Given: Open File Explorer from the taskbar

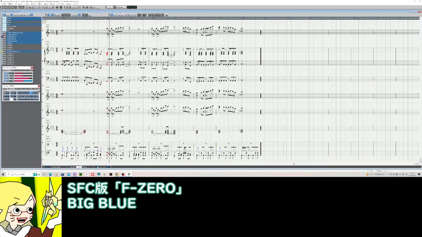Looking at the screenshot, I should tap(57, 175).
